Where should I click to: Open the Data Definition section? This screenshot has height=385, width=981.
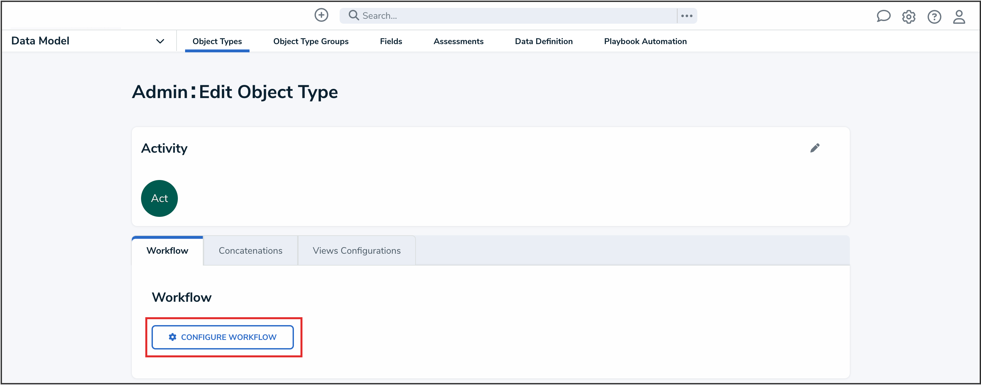click(x=544, y=41)
